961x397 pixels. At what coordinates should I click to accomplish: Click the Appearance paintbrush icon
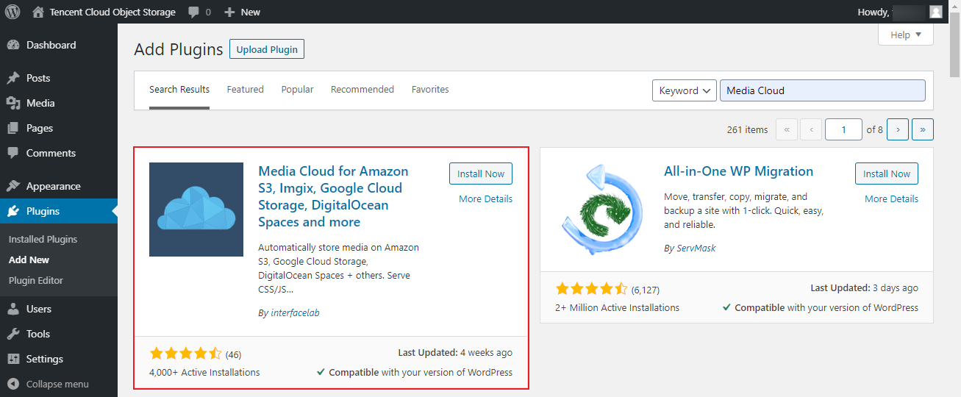tap(13, 186)
